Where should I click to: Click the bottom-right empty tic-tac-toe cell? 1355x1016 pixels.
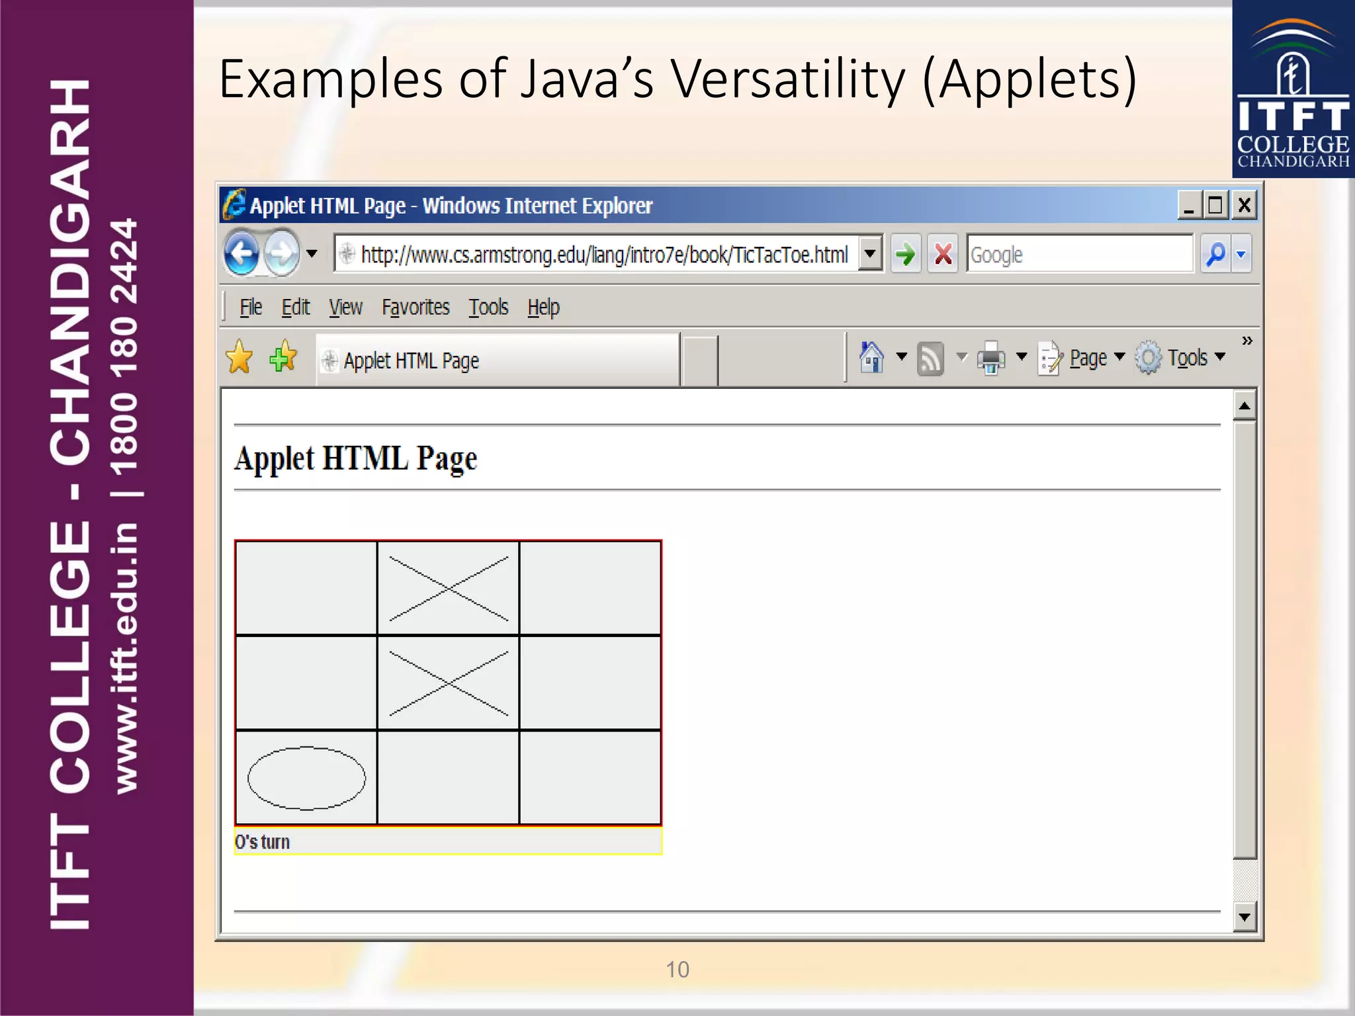coord(590,777)
